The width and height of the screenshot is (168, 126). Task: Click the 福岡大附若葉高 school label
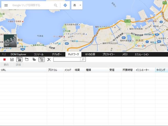point(136,29)
